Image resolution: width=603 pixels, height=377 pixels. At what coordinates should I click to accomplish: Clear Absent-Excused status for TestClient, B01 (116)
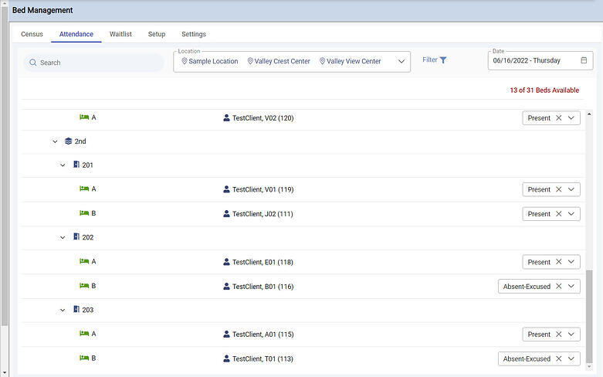(x=559, y=286)
